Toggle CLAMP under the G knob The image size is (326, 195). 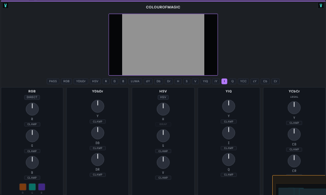pyautogui.click(x=32, y=151)
